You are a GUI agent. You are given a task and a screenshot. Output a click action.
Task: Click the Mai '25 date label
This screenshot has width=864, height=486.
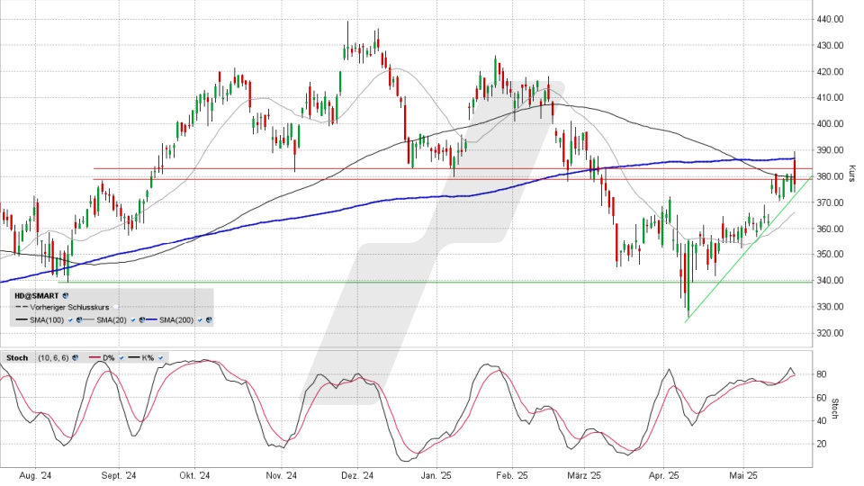point(743,475)
